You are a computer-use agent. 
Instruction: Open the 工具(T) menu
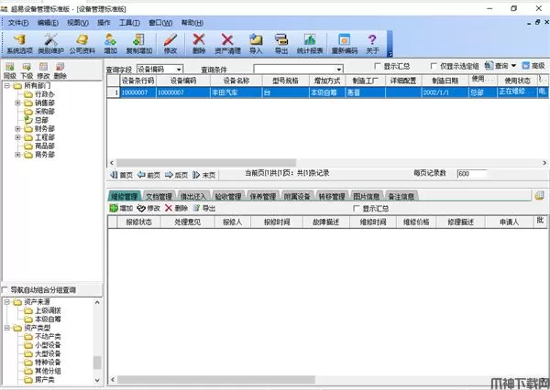click(129, 21)
